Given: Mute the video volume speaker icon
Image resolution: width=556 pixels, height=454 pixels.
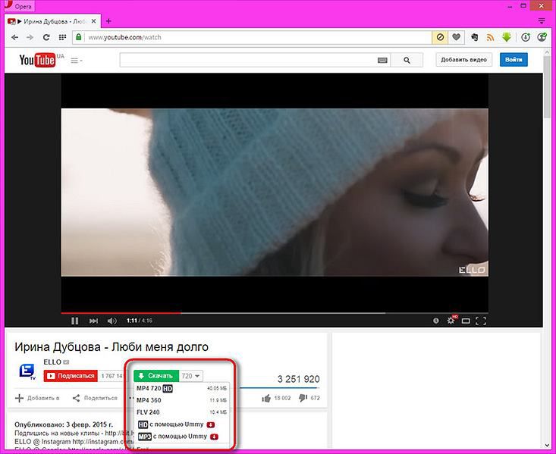Looking at the screenshot, I should pos(112,321).
